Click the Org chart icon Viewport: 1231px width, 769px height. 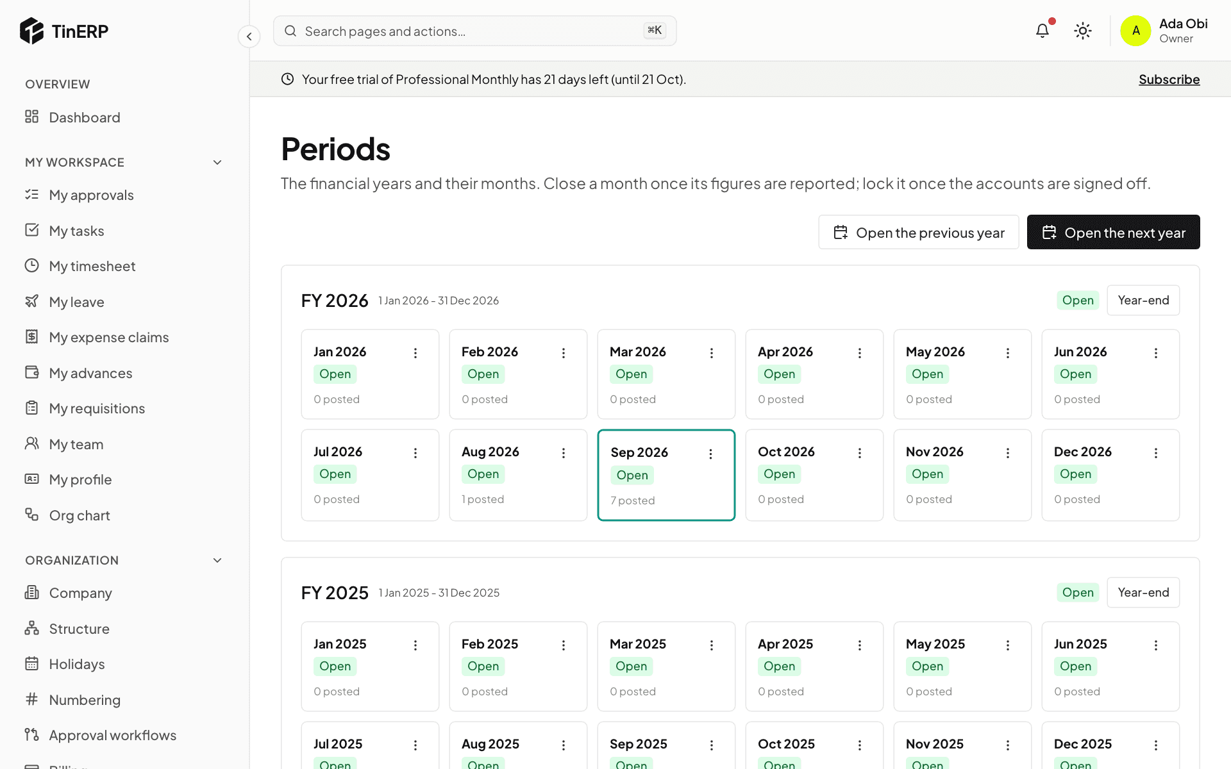pos(31,515)
